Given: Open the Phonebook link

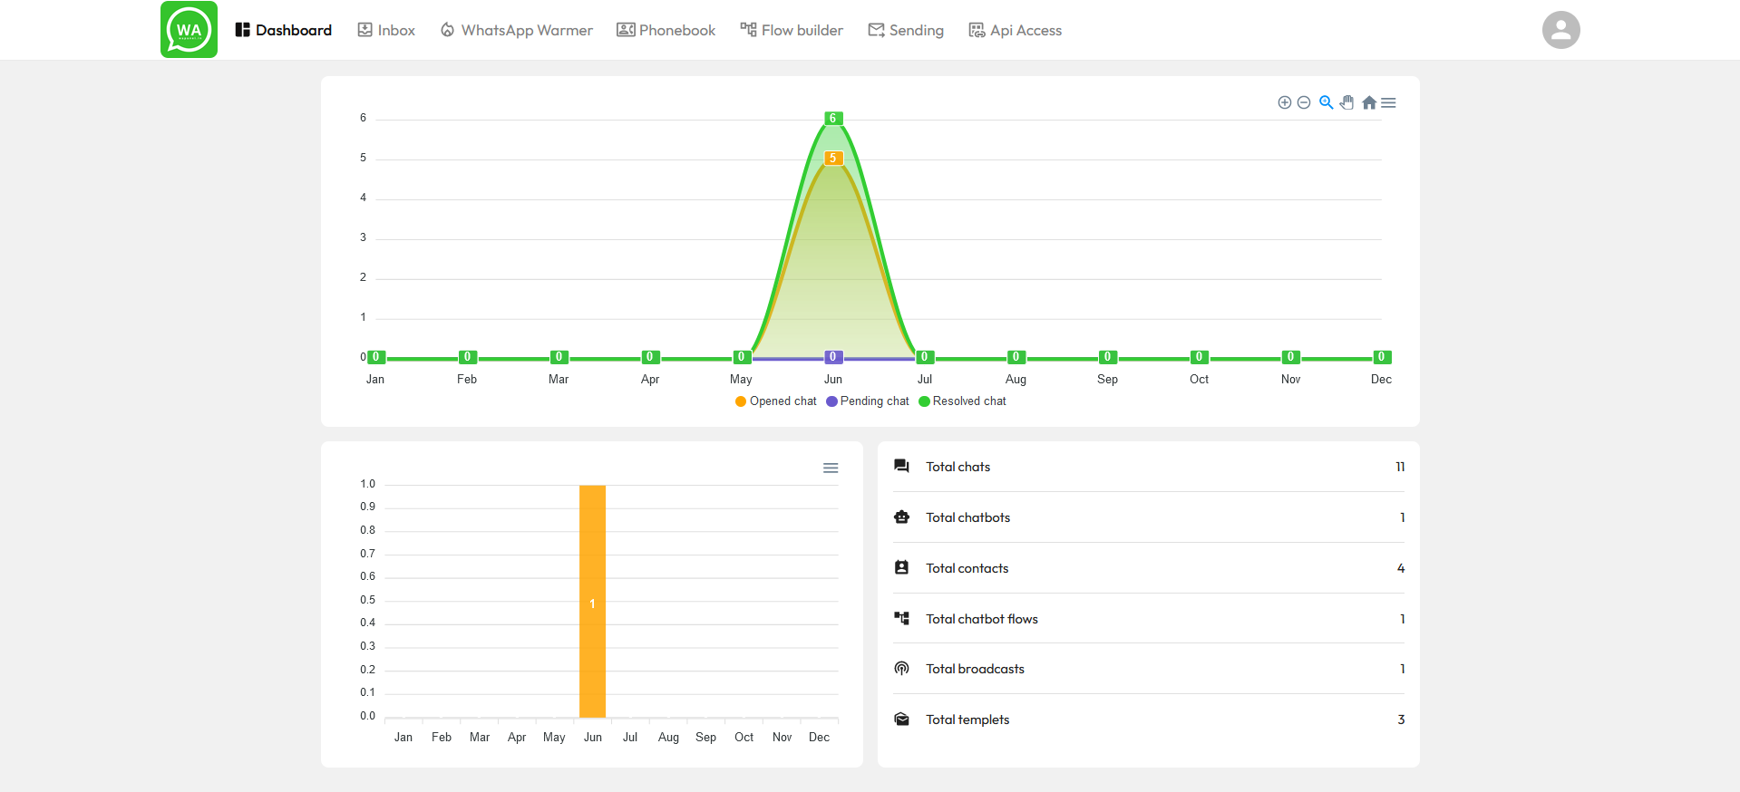Looking at the screenshot, I should [666, 30].
